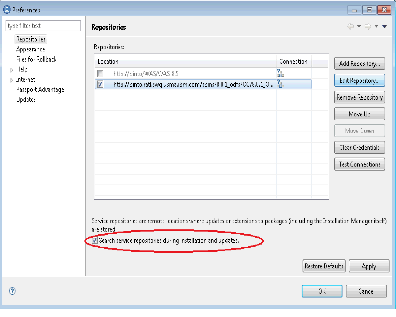Enable the http://pinto/WAS/WAS_8.5 repository checkbox

pyautogui.click(x=100, y=74)
